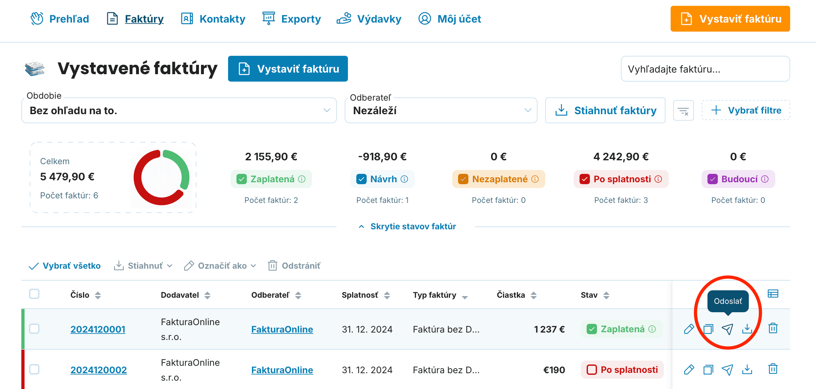The height and width of the screenshot is (389, 816).
Task: Tick the checkbox for invoice 2024120001
Action: (x=34, y=329)
